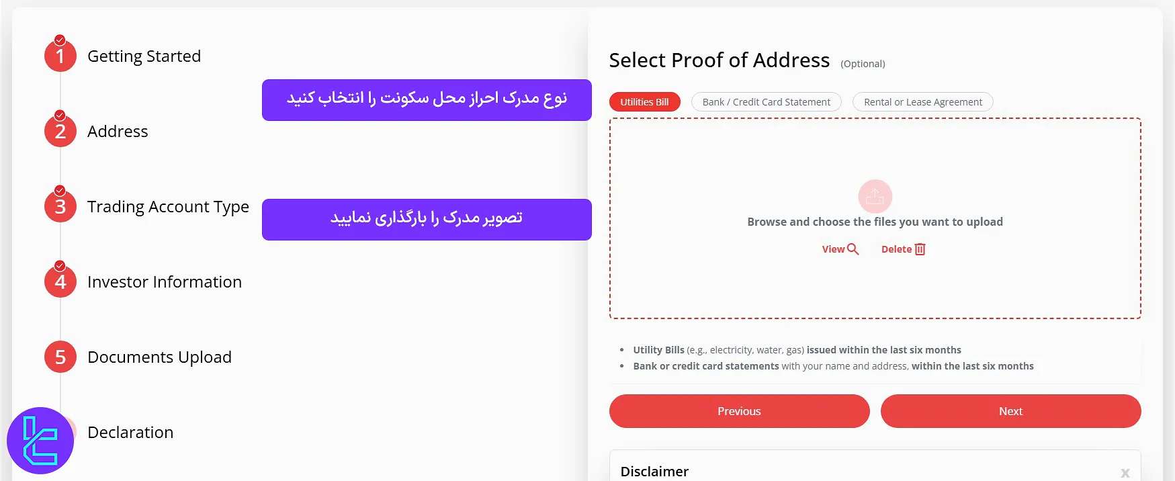Click 'Browse and choose the files' text
This screenshot has height=481, width=1175.
(x=875, y=221)
